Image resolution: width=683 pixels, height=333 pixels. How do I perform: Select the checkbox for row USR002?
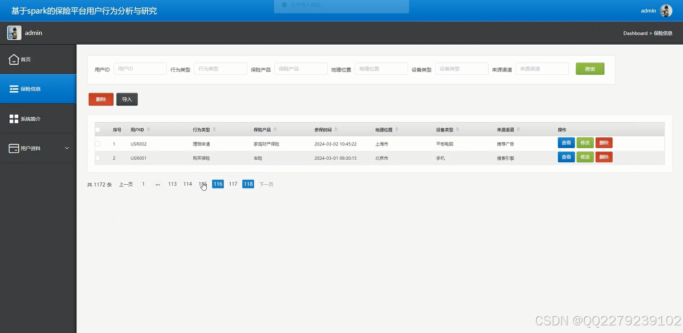98,143
